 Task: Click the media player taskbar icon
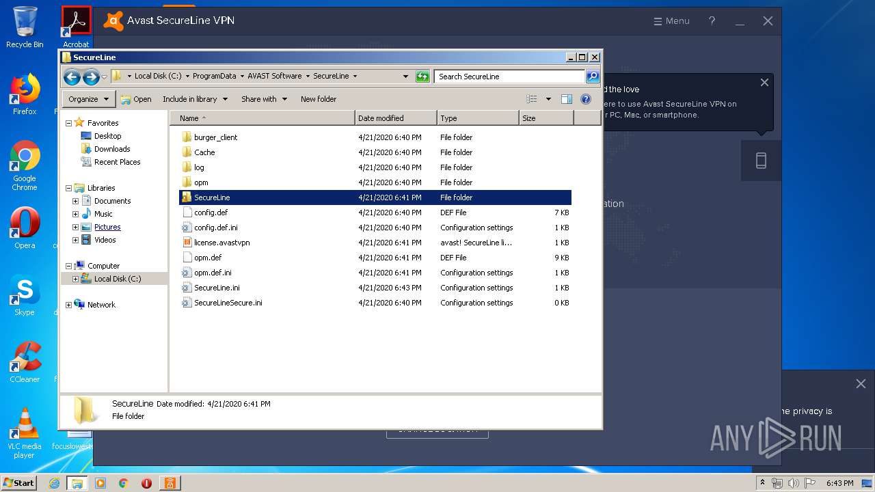[100, 483]
